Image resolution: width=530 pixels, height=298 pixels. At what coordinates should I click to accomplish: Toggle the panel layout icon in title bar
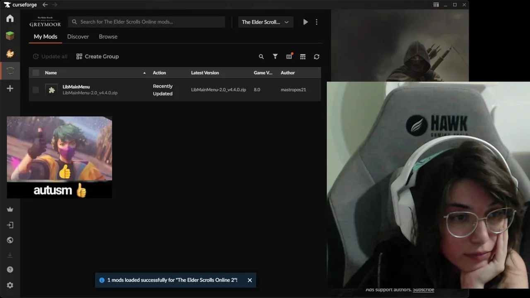coord(436,5)
